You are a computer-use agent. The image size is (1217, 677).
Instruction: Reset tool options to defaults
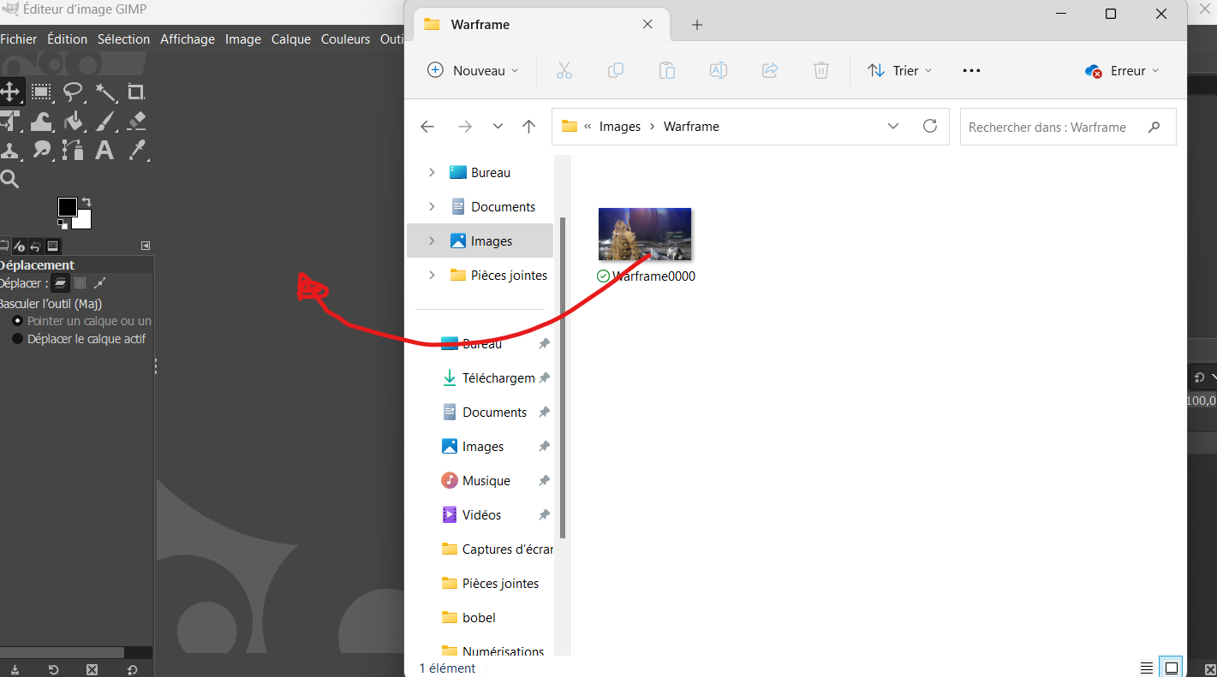[x=132, y=669]
